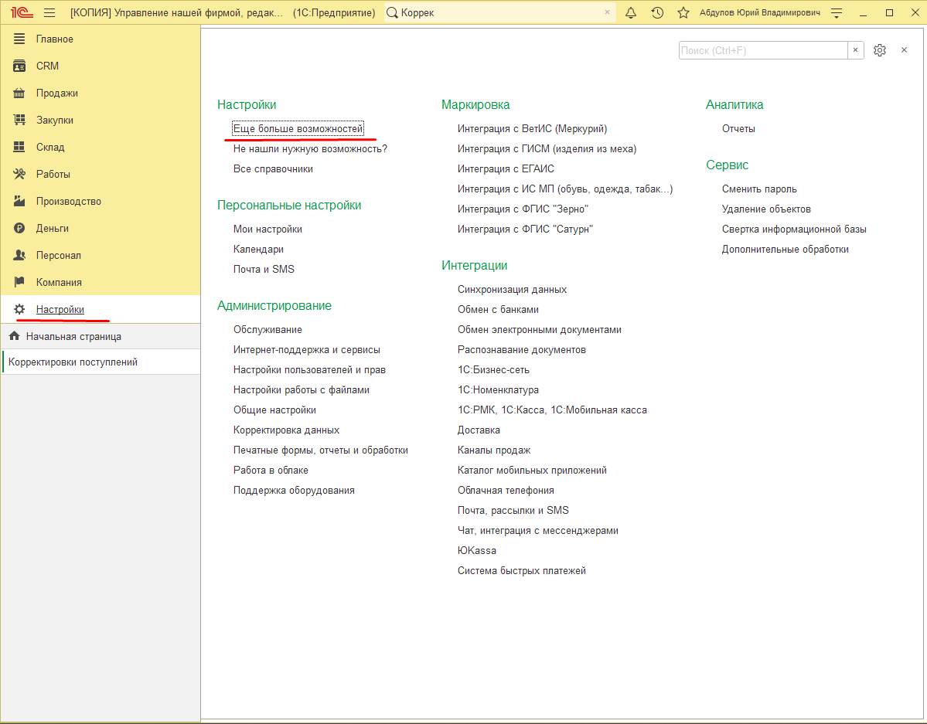Viewport: 927px width, 724px height.
Task: Open the history clock icon
Action: 657,12
